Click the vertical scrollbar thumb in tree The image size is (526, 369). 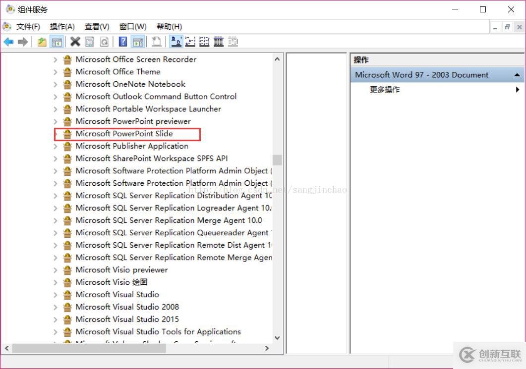pyautogui.click(x=277, y=160)
